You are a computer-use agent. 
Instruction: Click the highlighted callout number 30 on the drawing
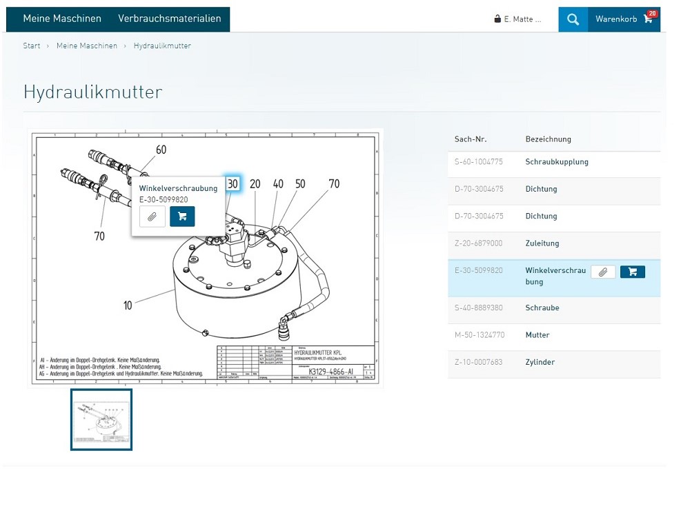(x=232, y=184)
